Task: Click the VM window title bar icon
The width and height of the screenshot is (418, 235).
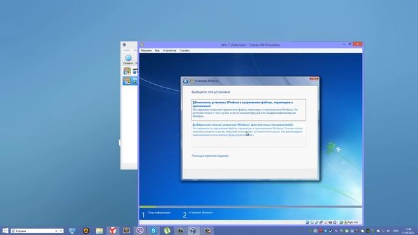Action: click(x=142, y=45)
